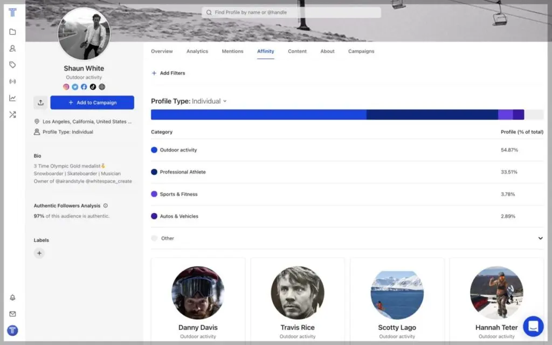Open the notifications bell icon
The width and height of the screenshot is (552, 345).
[12, 297]
